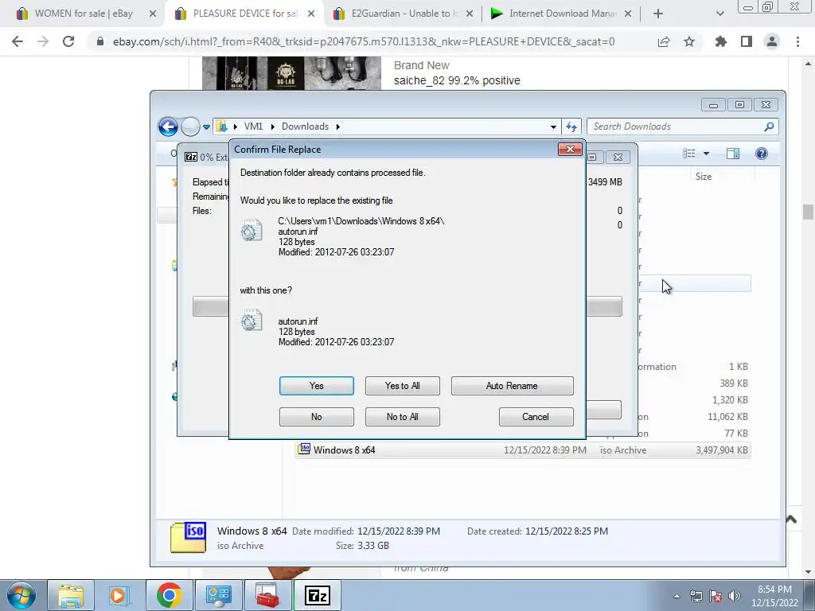The width and height of the screenshot is (815, 611).
Task: Toggle Chrome side panel
Action: click(747, 41)
